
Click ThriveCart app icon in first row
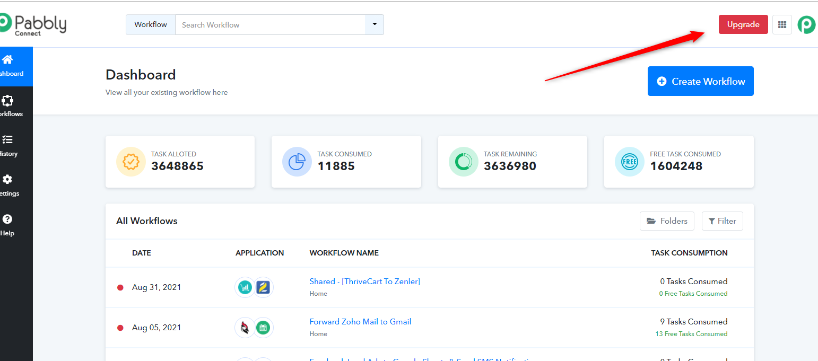coord(245,287)
